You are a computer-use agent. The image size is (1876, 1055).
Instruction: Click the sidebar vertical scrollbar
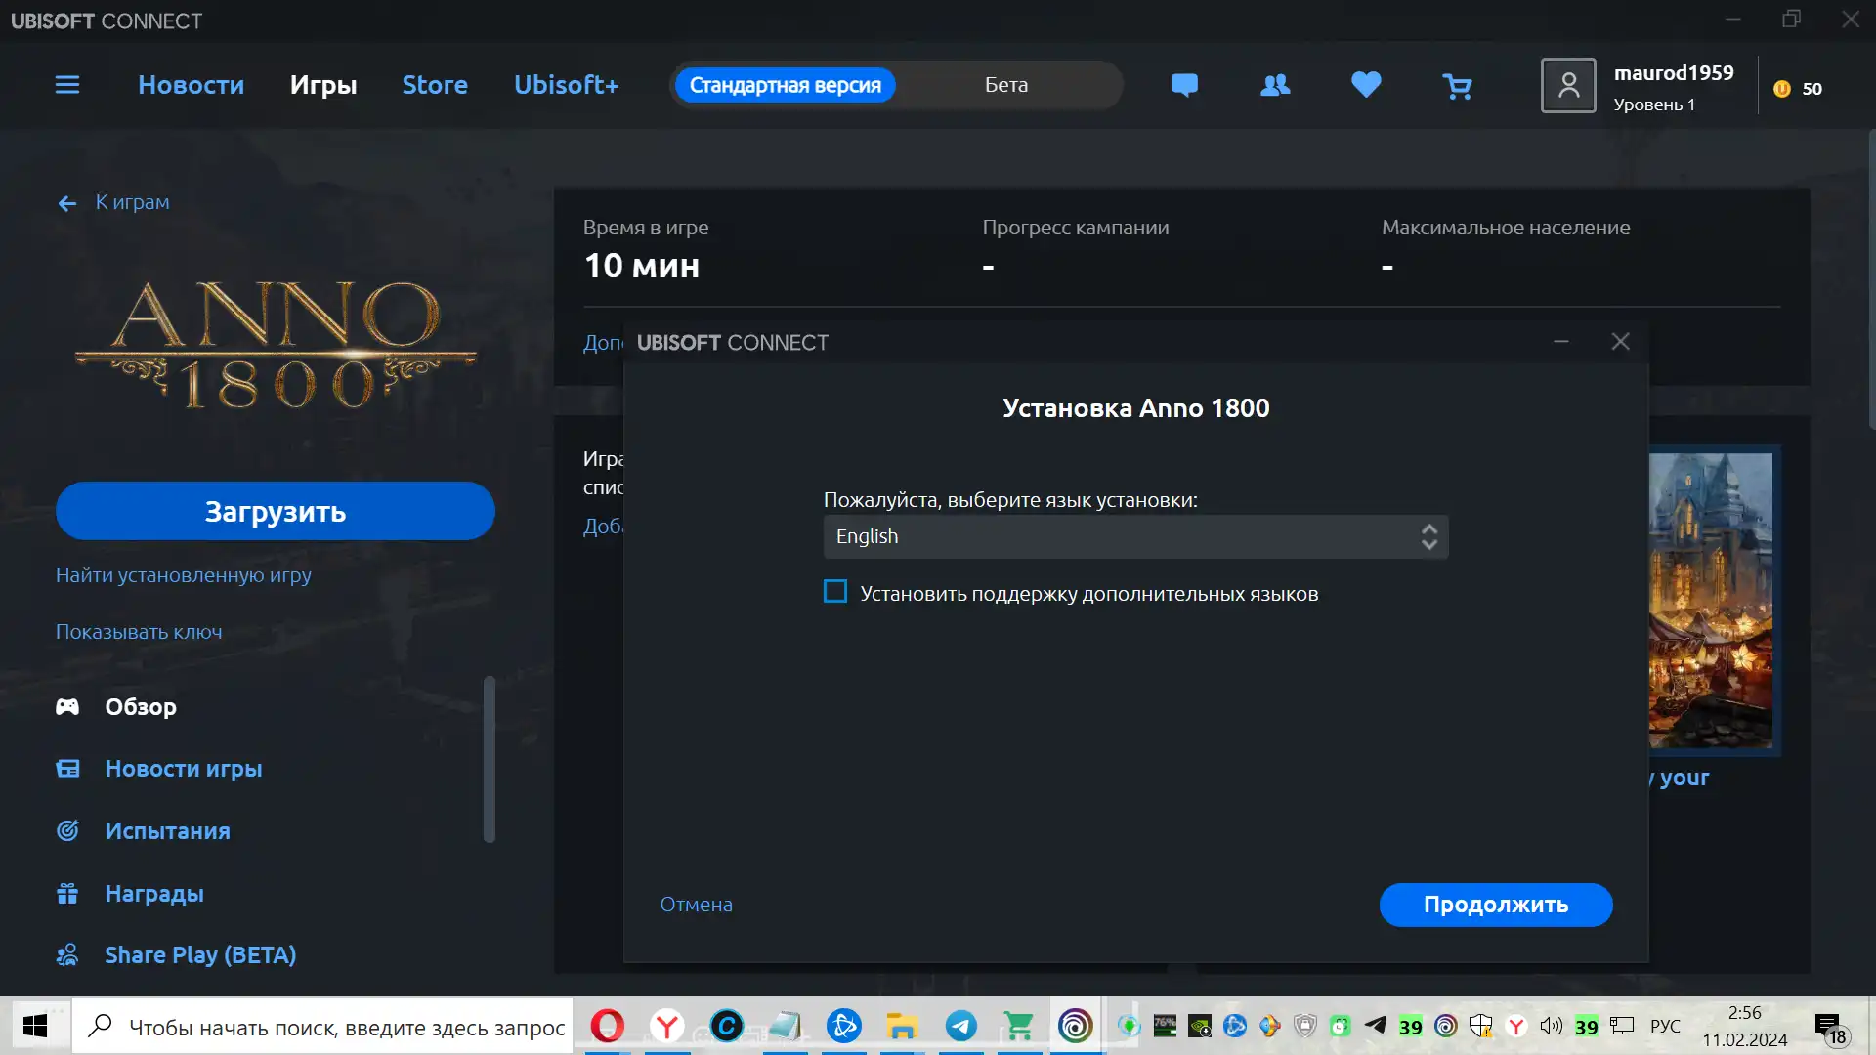click(x=490, y=759)
